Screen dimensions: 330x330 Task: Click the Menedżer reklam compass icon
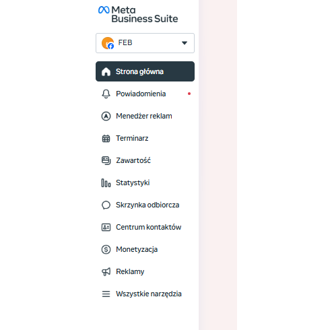click(106, 116)
